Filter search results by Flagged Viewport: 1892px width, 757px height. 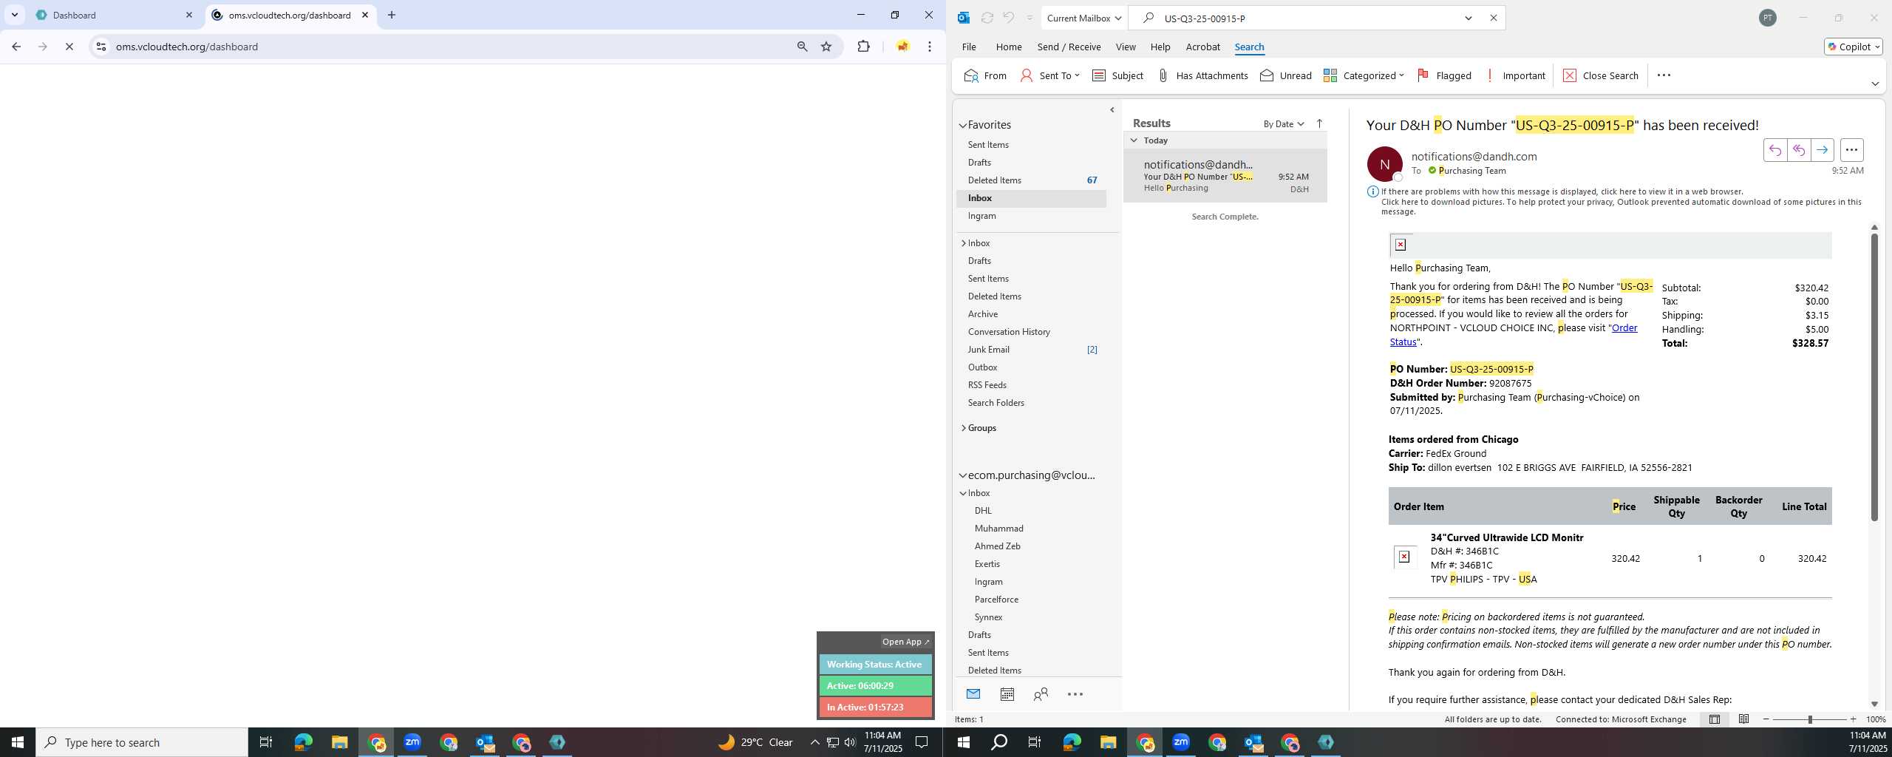point(1444,75)
